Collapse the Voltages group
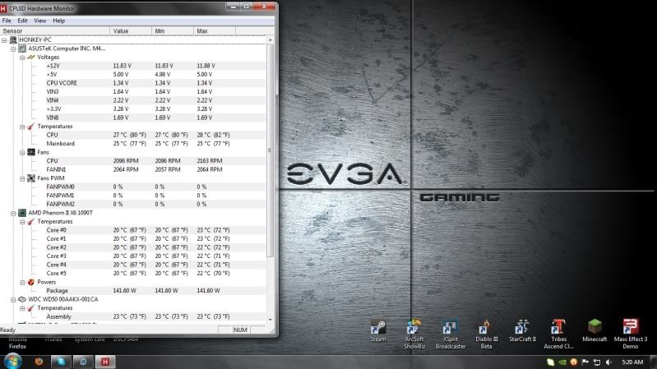This screenshot has width=657, height=369. (22, 58)
